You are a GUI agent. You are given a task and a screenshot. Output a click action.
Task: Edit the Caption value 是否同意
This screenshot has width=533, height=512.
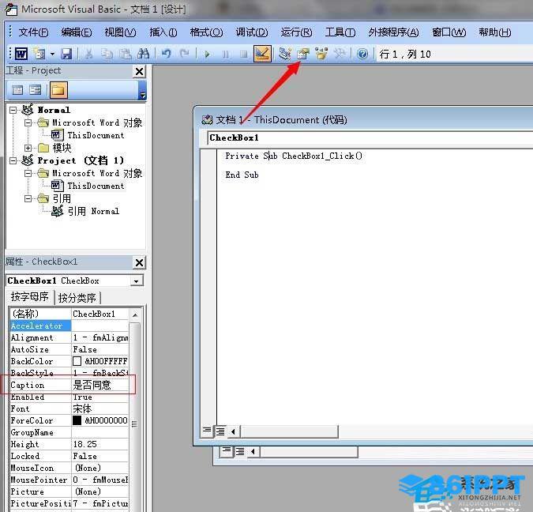(x=100, y=385)
